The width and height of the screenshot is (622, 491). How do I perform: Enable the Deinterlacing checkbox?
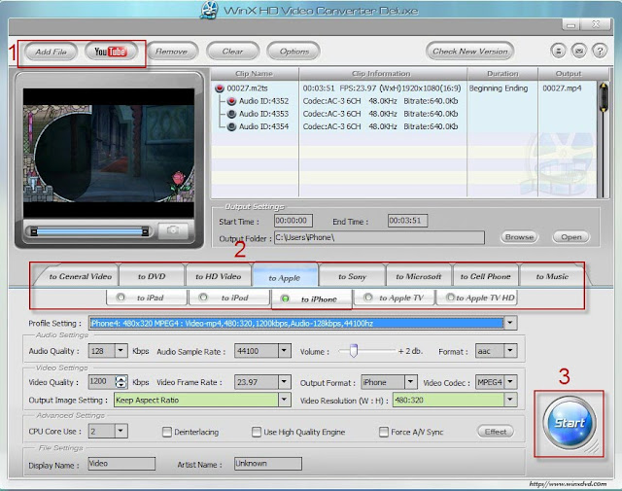coord(167,432)
